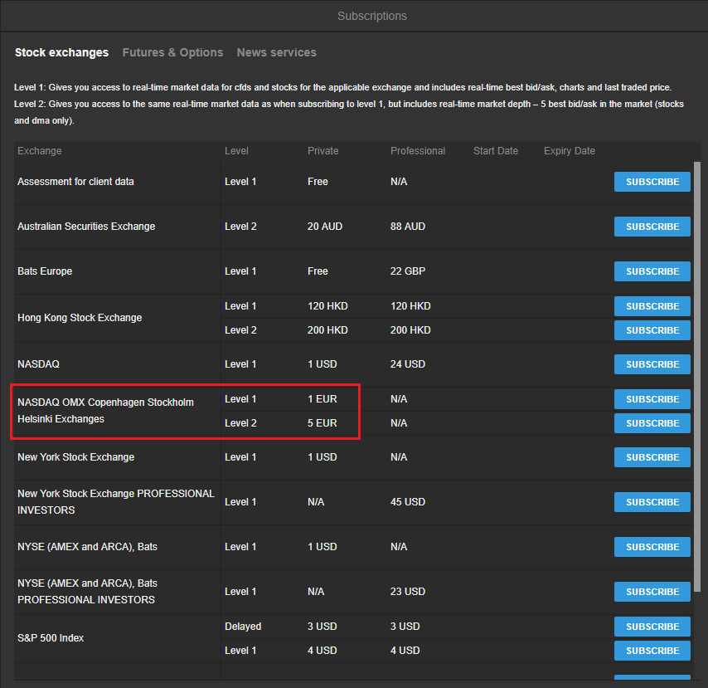
Task: Click the 5 EUR private price
Action: click(322, 423)
